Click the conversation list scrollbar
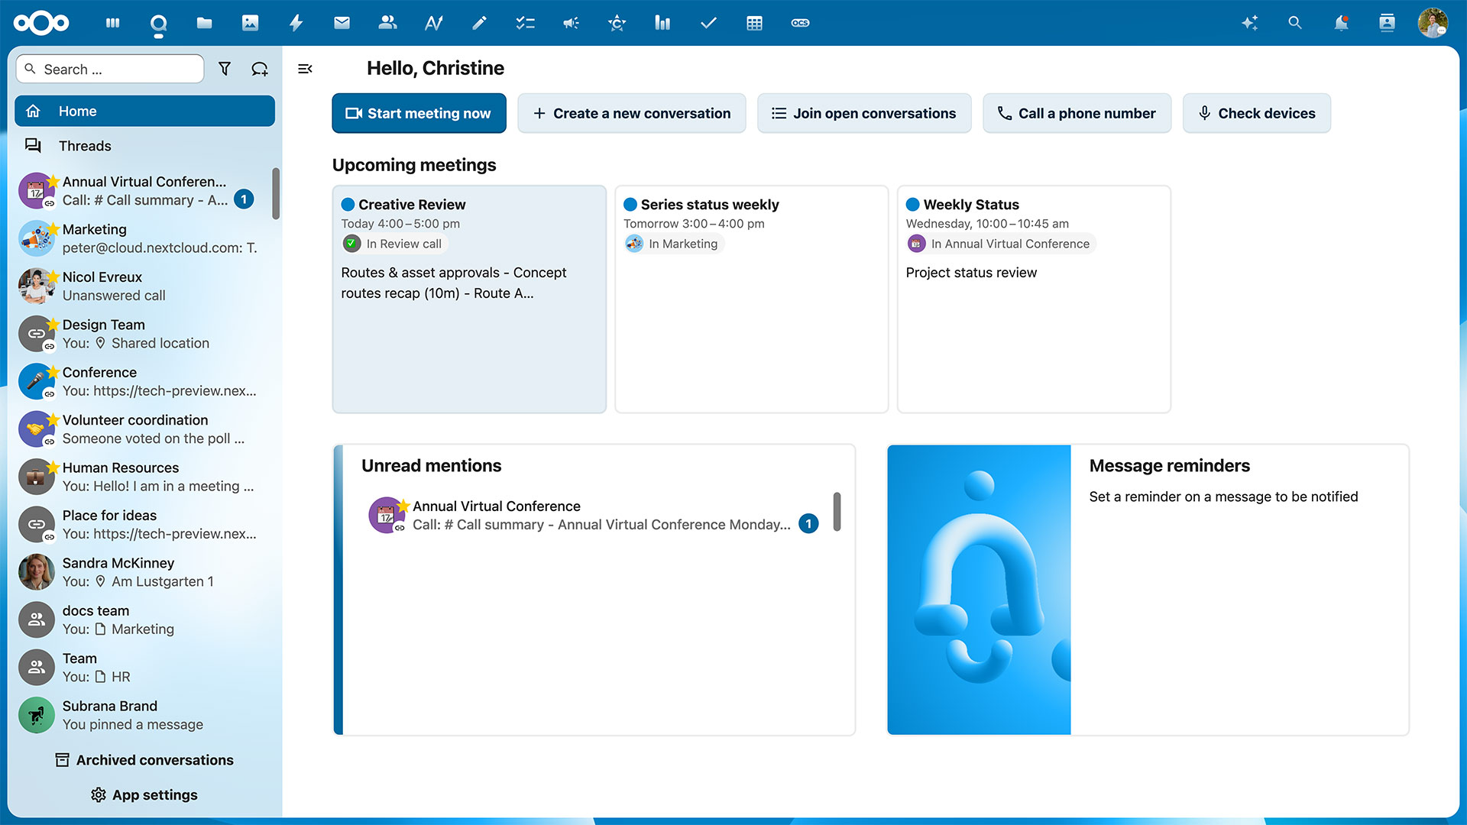This screenshot has height=825, width=1467. pyautogui.click(x=276, y=194)
